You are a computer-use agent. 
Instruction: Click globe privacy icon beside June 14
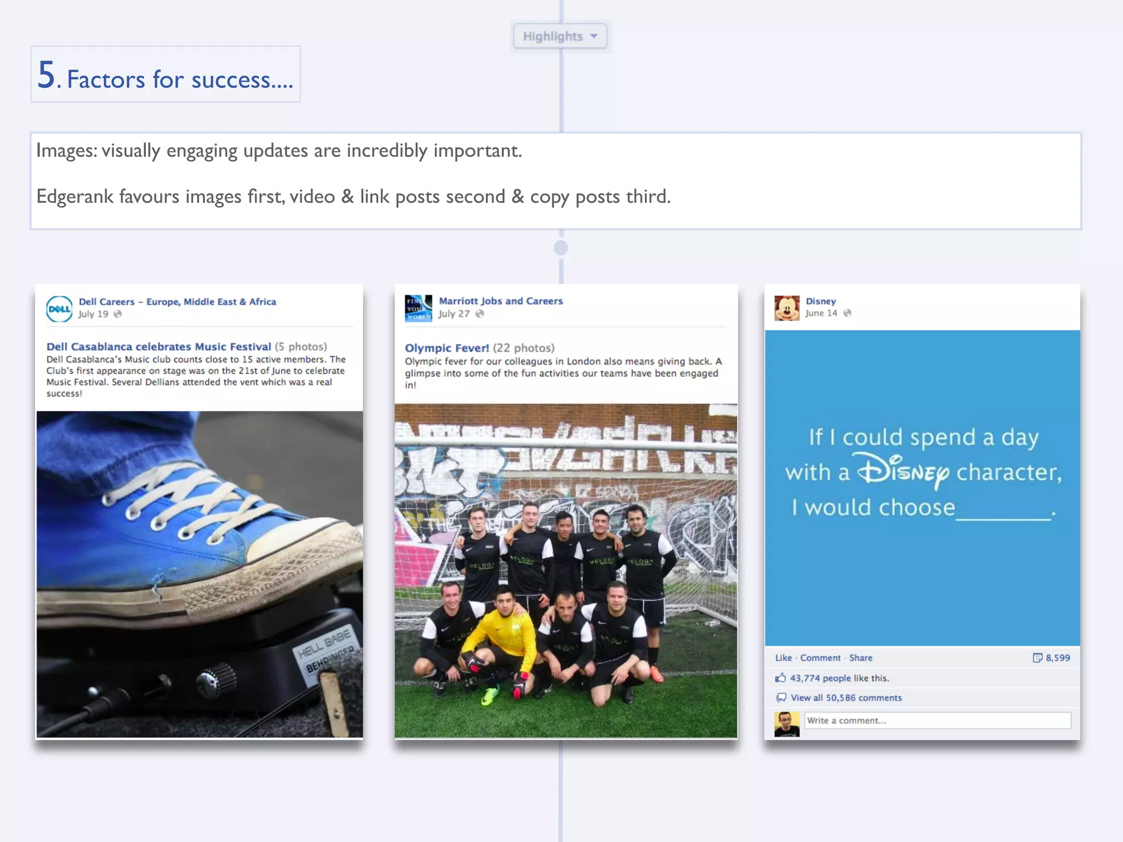click(847, 313)
